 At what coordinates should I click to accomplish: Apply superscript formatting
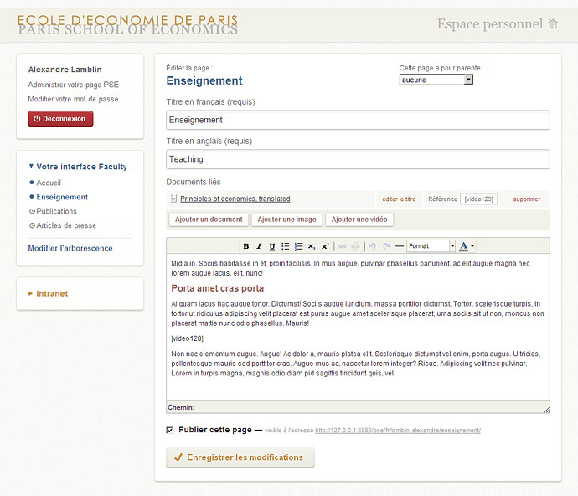[325, 246]
